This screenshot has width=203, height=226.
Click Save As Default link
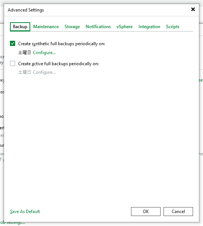[25, 212]
